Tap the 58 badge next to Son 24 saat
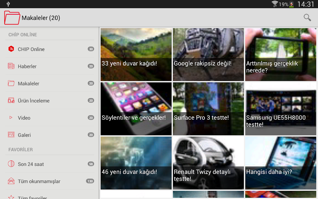318x199 pixels. 91,164
